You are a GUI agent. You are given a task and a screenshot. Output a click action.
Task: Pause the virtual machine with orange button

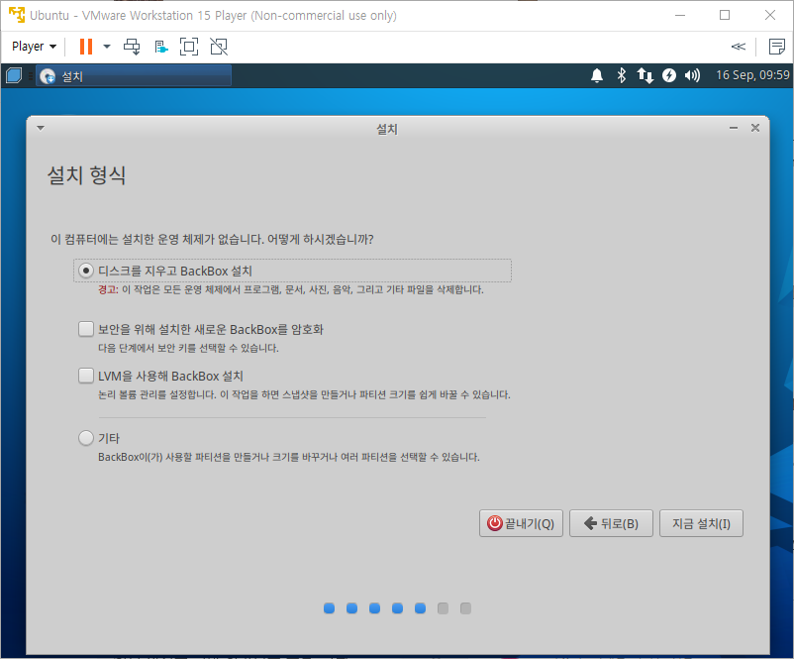(x=86, y=47)
